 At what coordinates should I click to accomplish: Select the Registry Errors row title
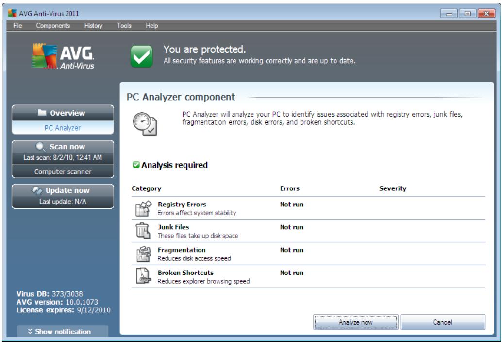pyautogui.click(x=182, y=205)
